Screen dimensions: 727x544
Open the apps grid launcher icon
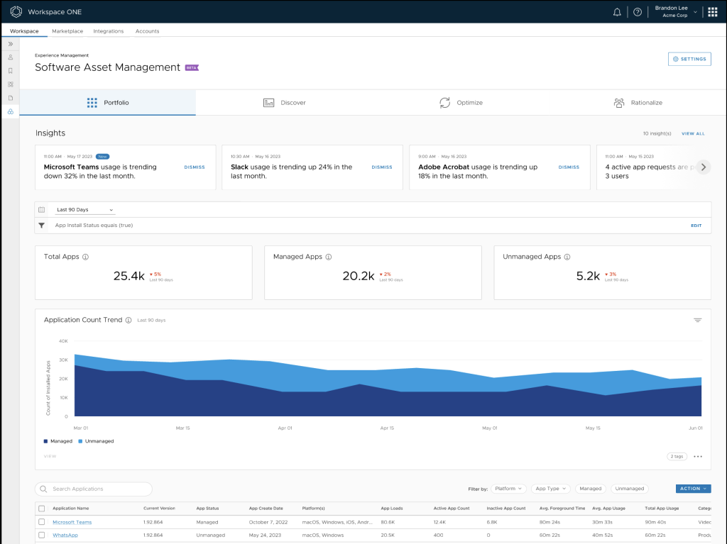[712, 12]
